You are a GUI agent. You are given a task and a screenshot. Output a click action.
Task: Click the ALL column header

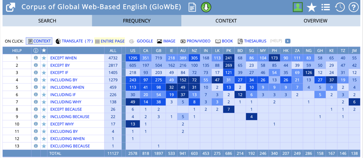[x=113, y=50]
